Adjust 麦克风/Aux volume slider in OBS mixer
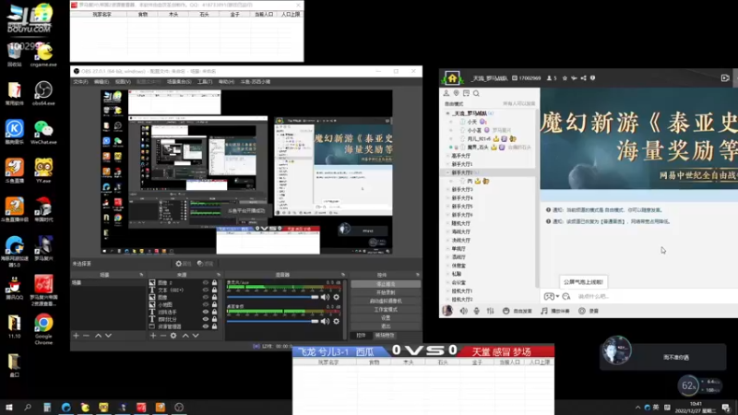 click(x=272, y=297)
